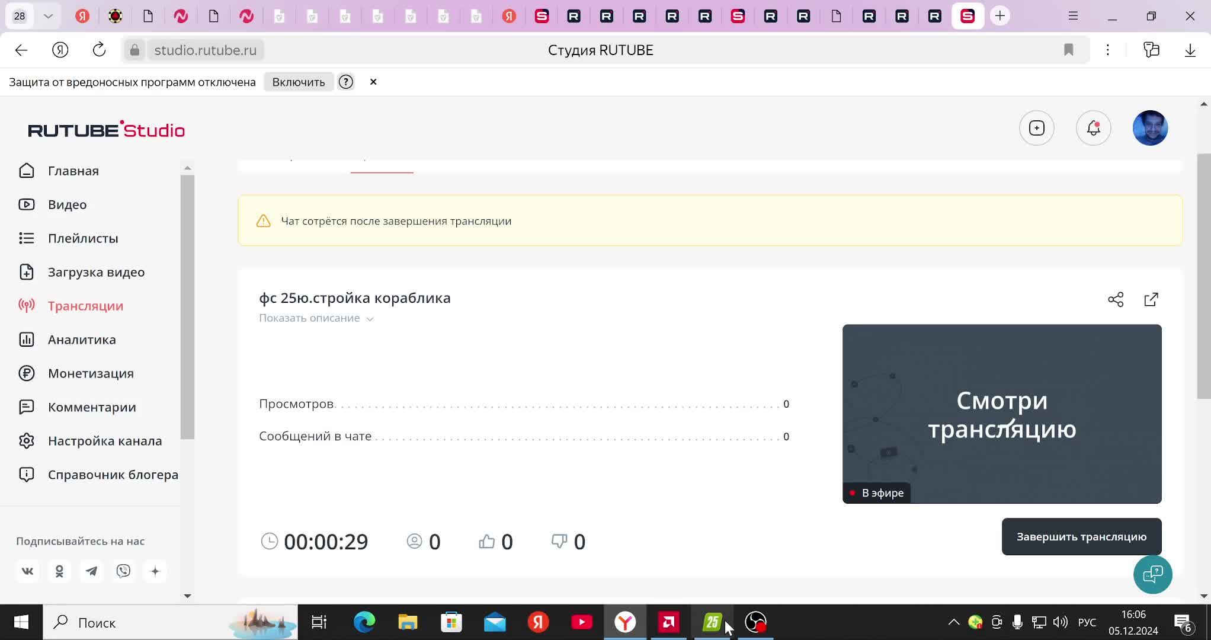Open notifications bell
The image size is (1211, 640).
coord(1094,128)
